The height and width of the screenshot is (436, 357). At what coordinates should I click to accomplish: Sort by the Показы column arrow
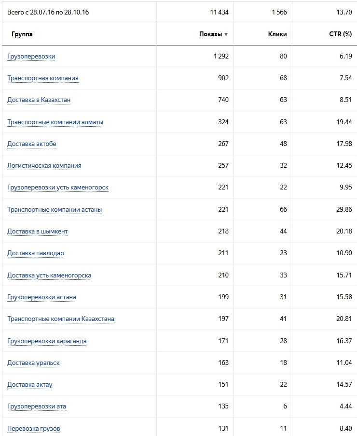click(x=226, y=34)
